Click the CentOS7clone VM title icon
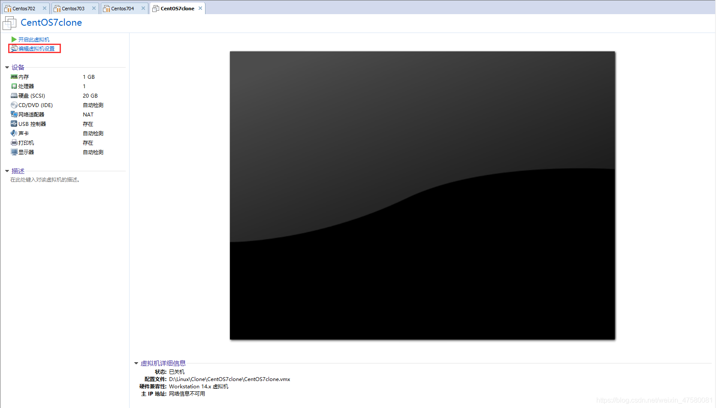The image size is (716, 408). tap(9, 23)
